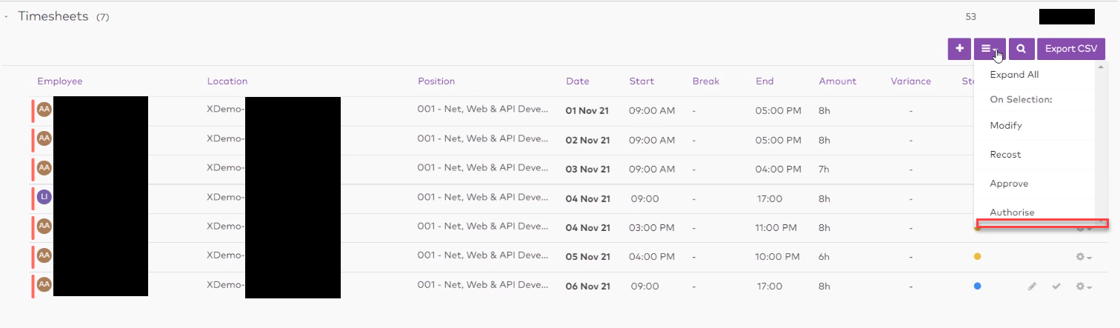Select Authorise in the dropdown menu
The width and height of the screenshot is (1120, 328).
pos(1012,212)
